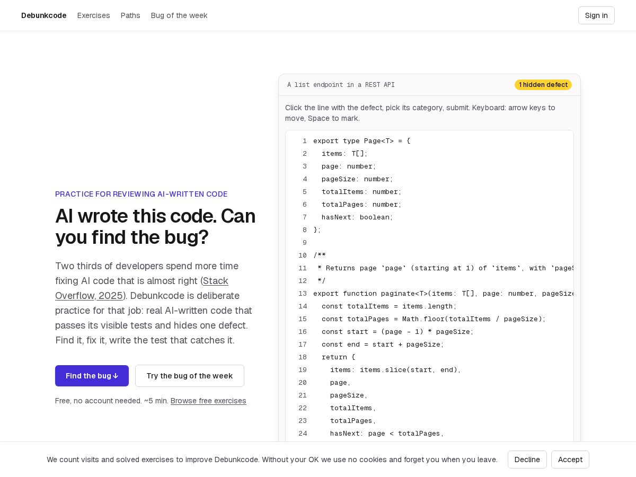Click the main heading AI wrote this code
This screenshot has height=477, width=636.
(155, 226)
